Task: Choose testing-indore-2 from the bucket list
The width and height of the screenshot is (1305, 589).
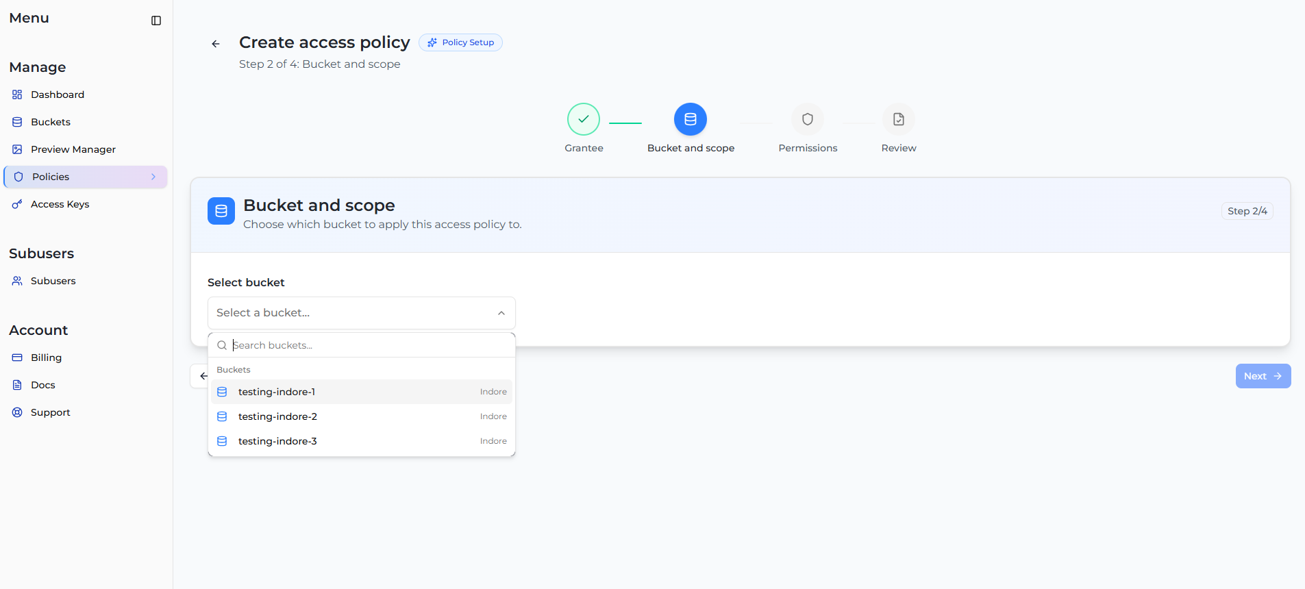Action: click(362, 416)
